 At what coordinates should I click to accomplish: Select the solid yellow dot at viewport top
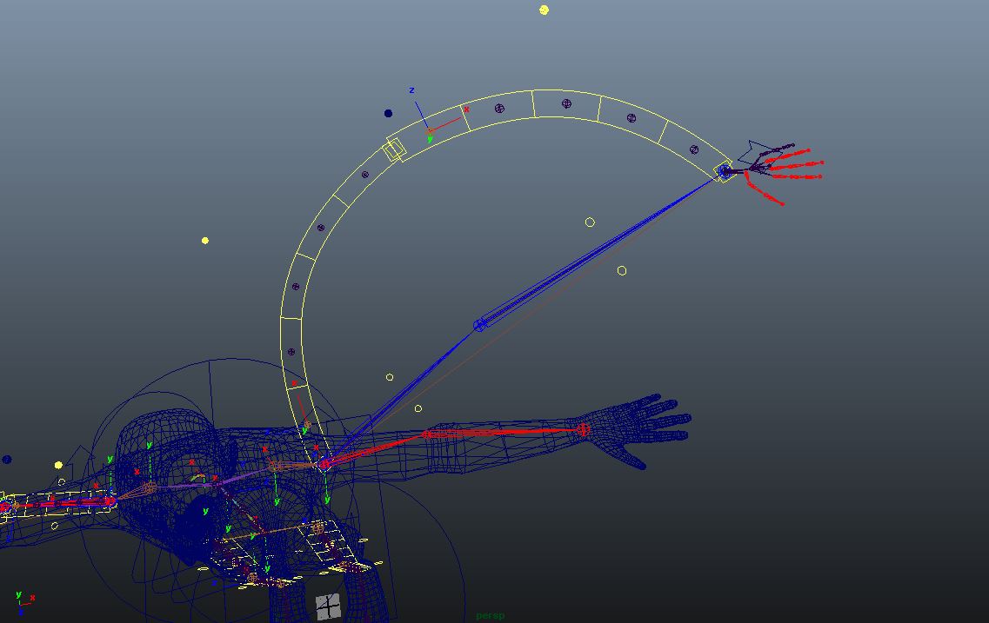pos(544,10)
